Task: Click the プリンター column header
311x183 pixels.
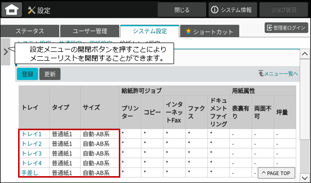Action: 130,112
